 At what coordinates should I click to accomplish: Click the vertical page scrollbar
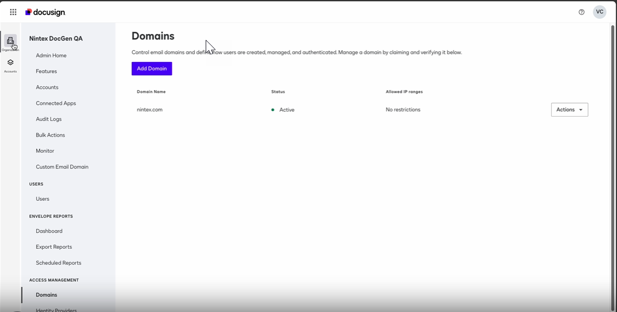613,162
